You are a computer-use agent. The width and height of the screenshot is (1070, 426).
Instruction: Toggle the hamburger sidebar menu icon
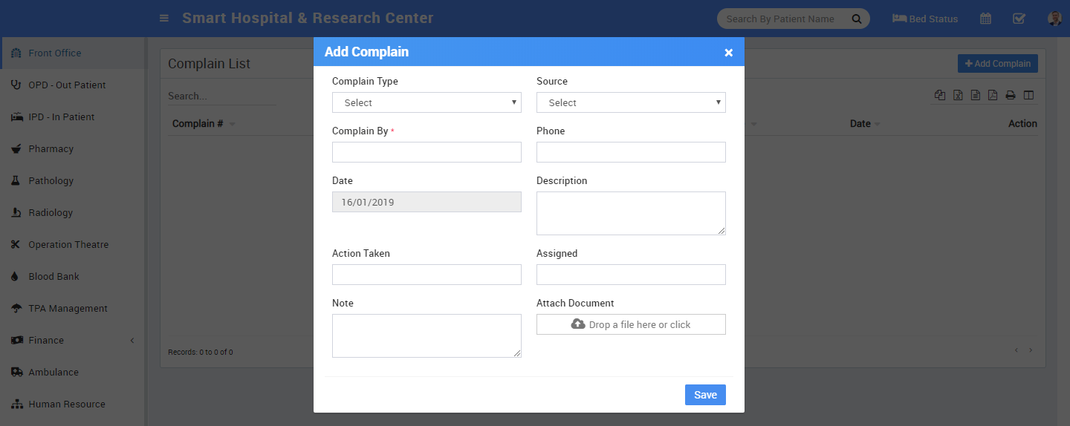pos(164,19)
